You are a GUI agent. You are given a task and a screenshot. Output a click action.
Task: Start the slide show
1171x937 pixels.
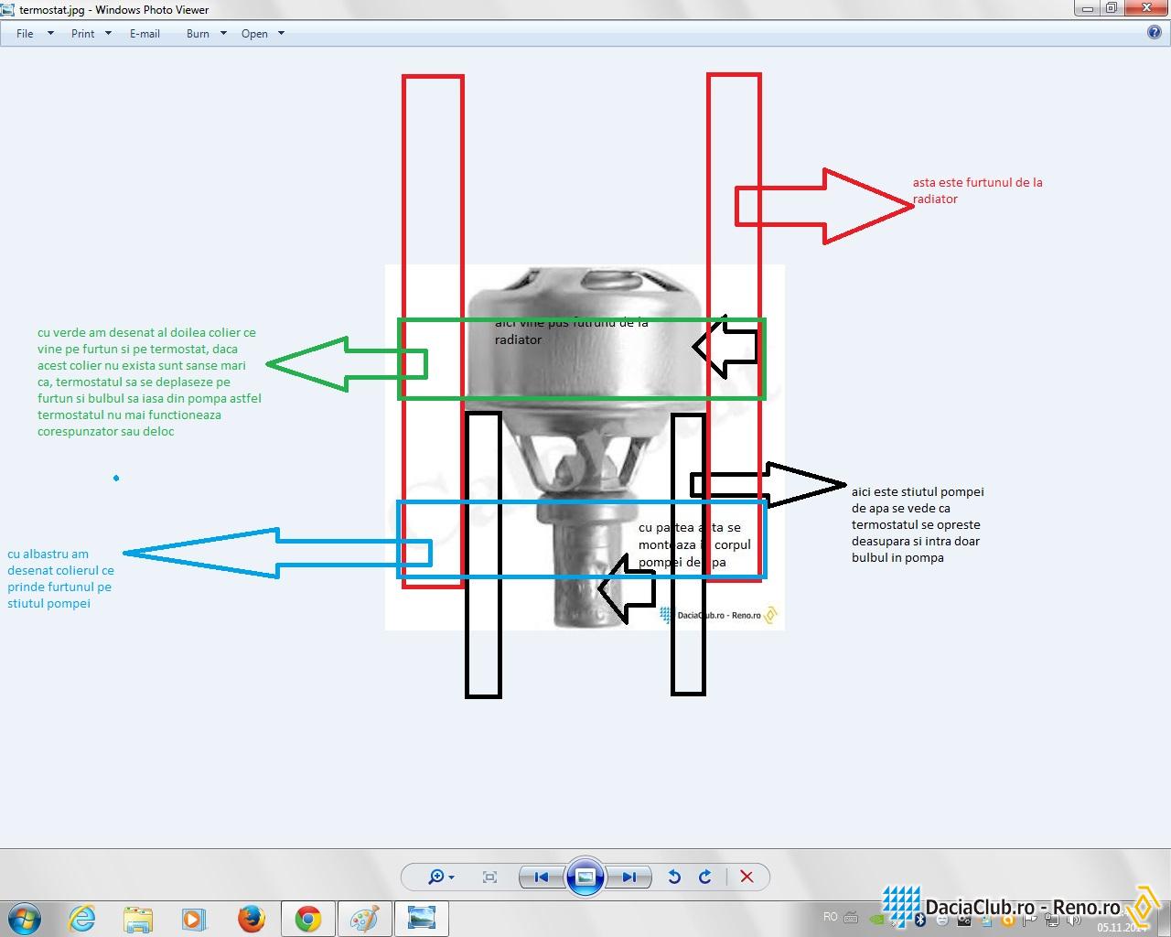click(585, 877)
